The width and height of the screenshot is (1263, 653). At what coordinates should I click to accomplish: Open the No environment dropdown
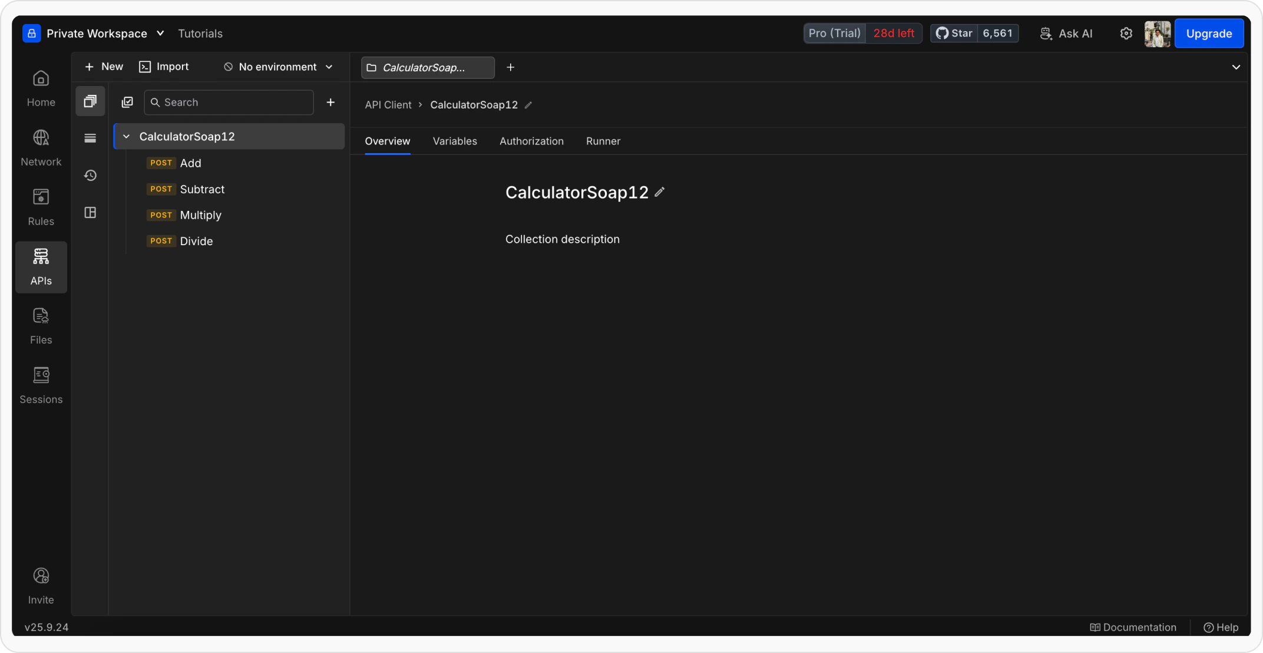(277, 67)
